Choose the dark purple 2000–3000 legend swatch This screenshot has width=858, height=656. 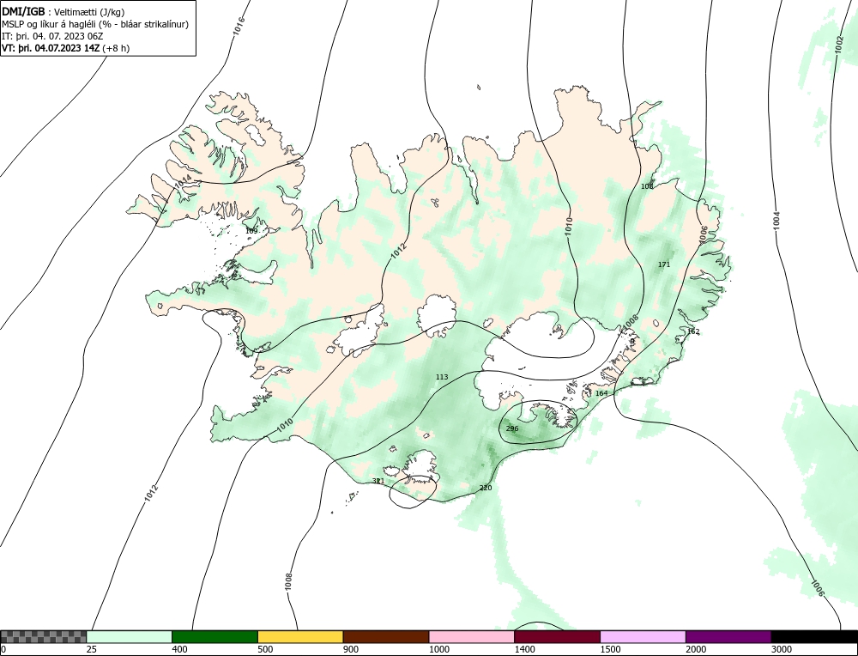tap(728, 636)
